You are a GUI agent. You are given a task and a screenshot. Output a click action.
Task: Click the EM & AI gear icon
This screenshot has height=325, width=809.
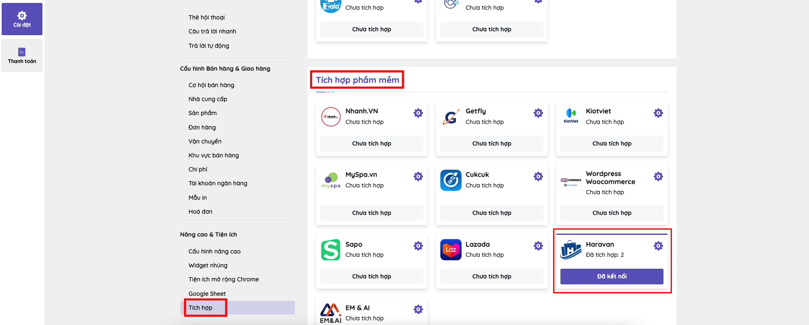pyautogui.click(x=418, y=309)
